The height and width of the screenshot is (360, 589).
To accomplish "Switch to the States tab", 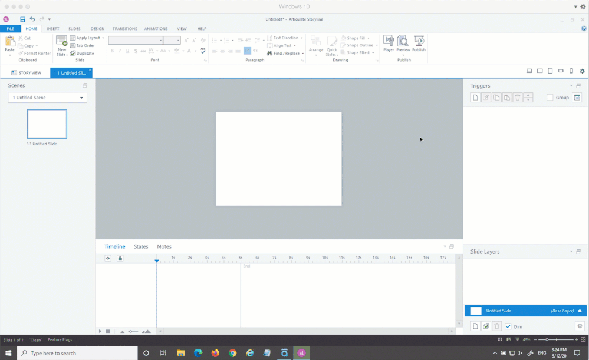I will pos(141,247).
